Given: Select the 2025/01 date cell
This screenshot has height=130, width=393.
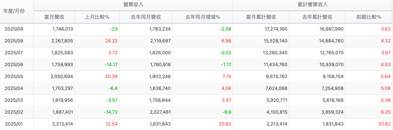Looking at the screenshot, I should click(14, 124).
